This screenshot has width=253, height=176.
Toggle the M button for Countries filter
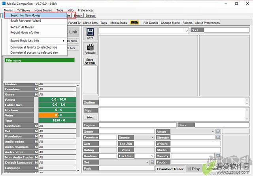[36, 89]
